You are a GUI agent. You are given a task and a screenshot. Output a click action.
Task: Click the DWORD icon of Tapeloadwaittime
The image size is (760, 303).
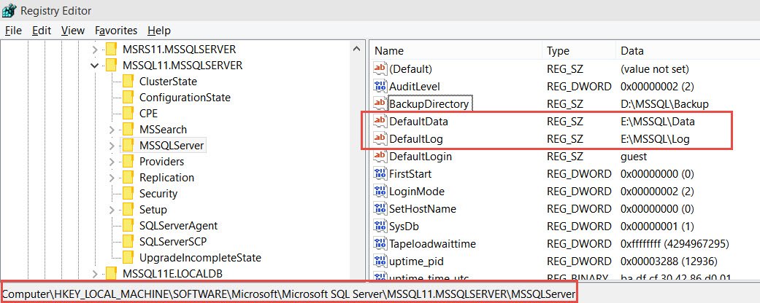(x=380, y=243)
